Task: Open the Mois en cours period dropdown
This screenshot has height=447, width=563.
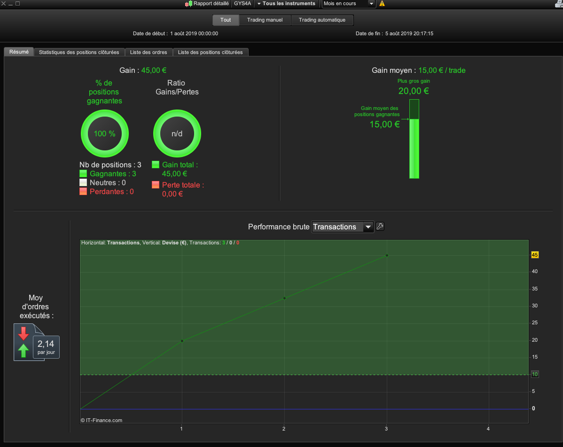Action: [349, 4]
